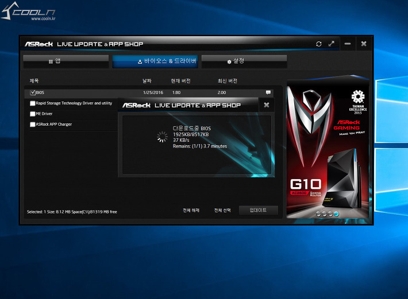Select the first banner carousel dot

318,214
